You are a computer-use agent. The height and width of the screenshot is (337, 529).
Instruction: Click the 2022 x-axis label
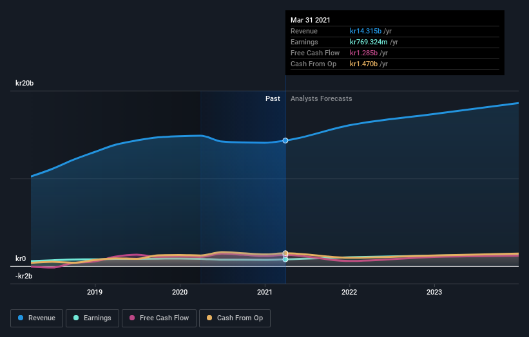click(349, 292)
